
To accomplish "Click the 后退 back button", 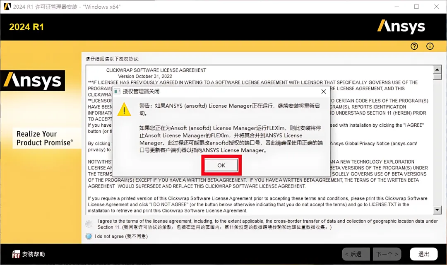I will 356,254.
